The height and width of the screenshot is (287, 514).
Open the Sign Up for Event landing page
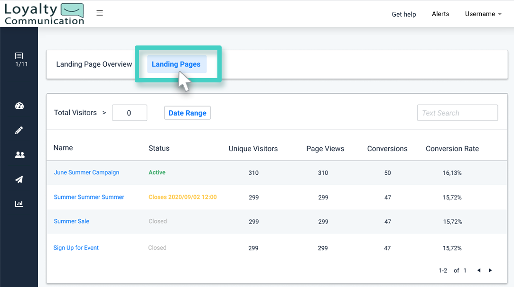point(76,248)
